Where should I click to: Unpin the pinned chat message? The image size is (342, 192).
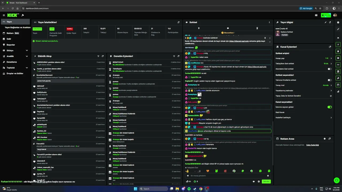tap(265, 38)
